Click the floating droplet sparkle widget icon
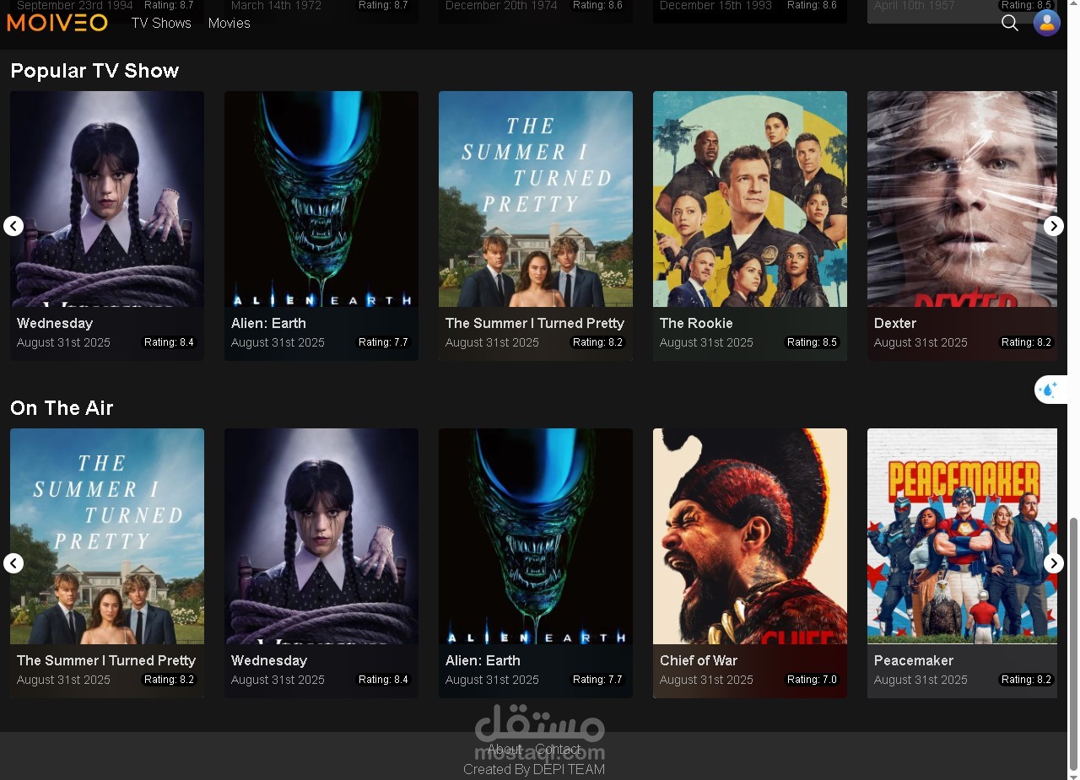 click(x=1050, y=390)
